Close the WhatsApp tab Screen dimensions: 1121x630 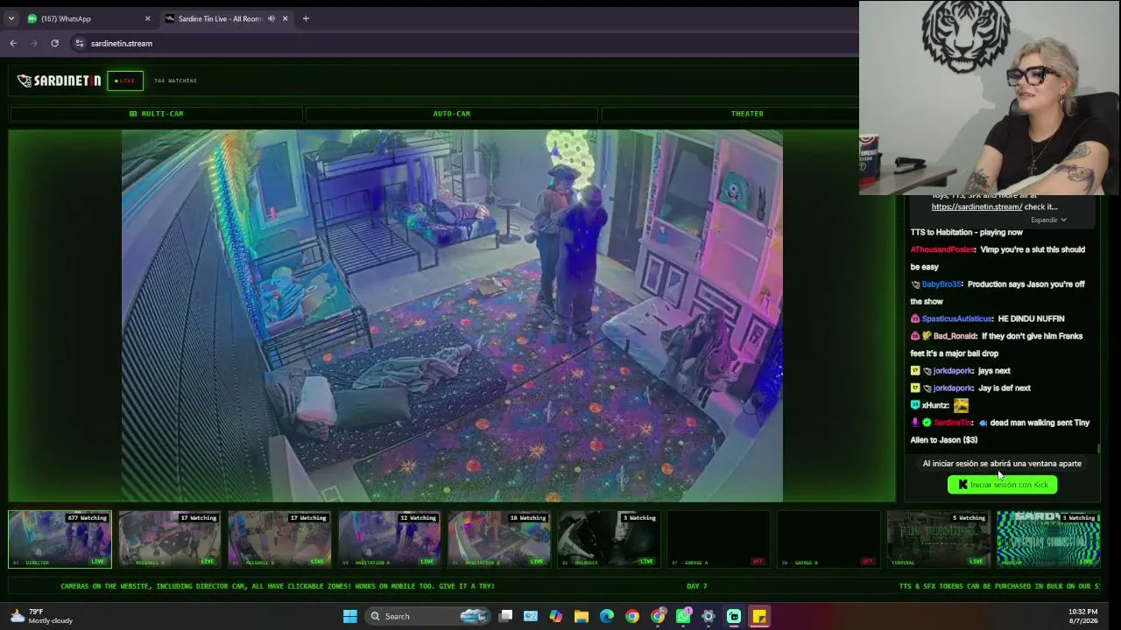point(147,18)
